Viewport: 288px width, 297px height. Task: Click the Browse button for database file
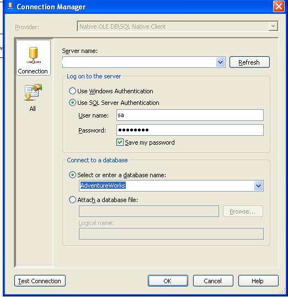tap(243, 211)
